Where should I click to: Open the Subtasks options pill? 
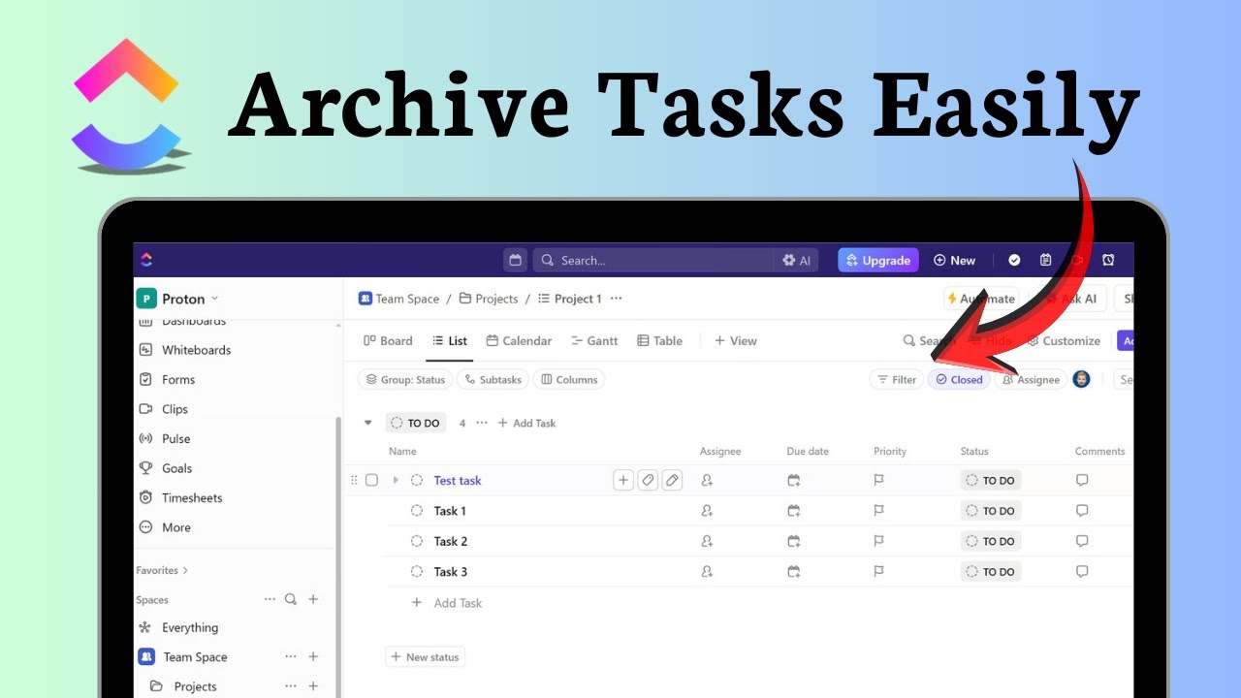(x=493, y=380)
